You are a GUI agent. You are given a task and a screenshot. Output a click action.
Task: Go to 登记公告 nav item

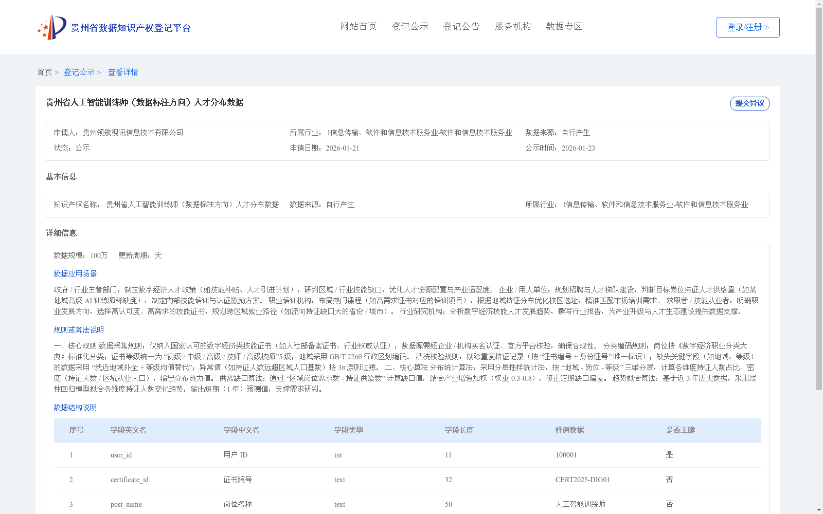pyautogui.click(x=461, y=27)
